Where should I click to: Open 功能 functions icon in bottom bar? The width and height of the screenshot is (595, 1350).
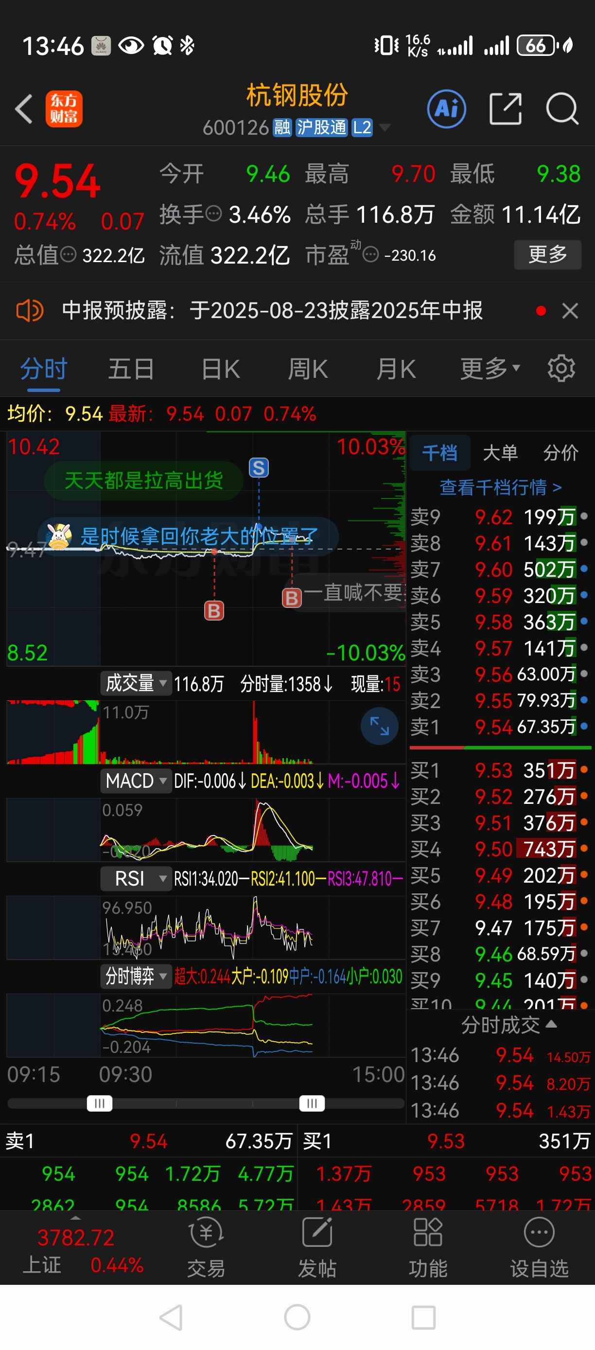tap(428, 1247)
